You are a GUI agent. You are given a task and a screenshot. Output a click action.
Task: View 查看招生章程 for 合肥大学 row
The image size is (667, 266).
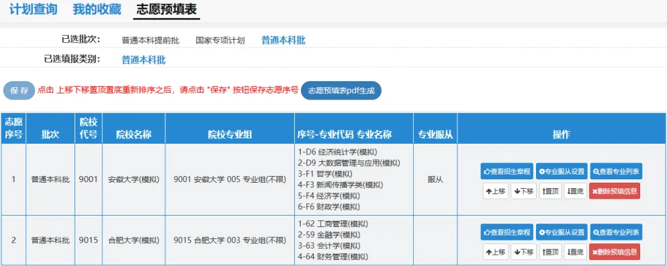tap(506, 232)
